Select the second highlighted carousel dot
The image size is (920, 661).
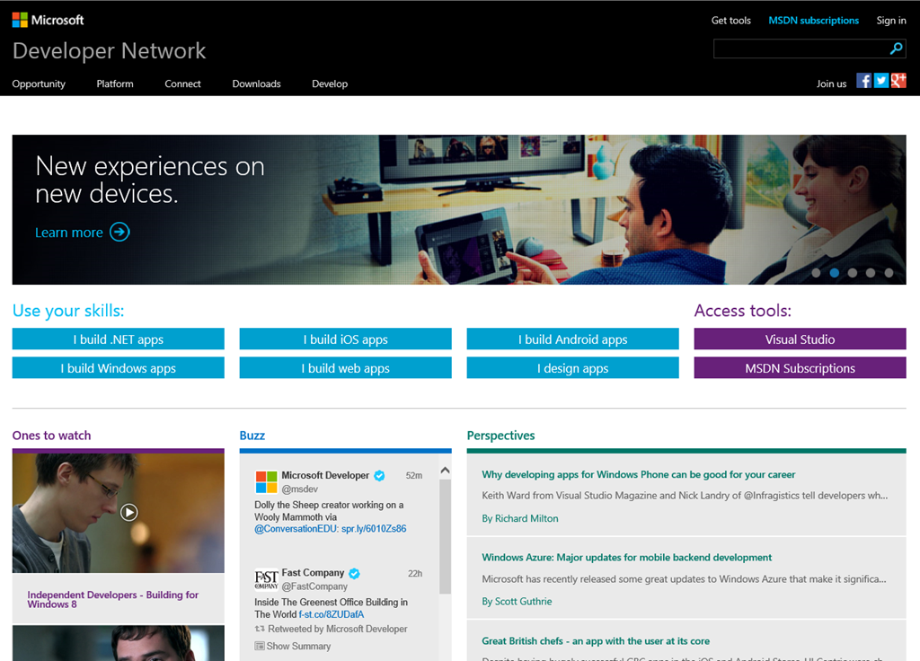click(835, 273)
